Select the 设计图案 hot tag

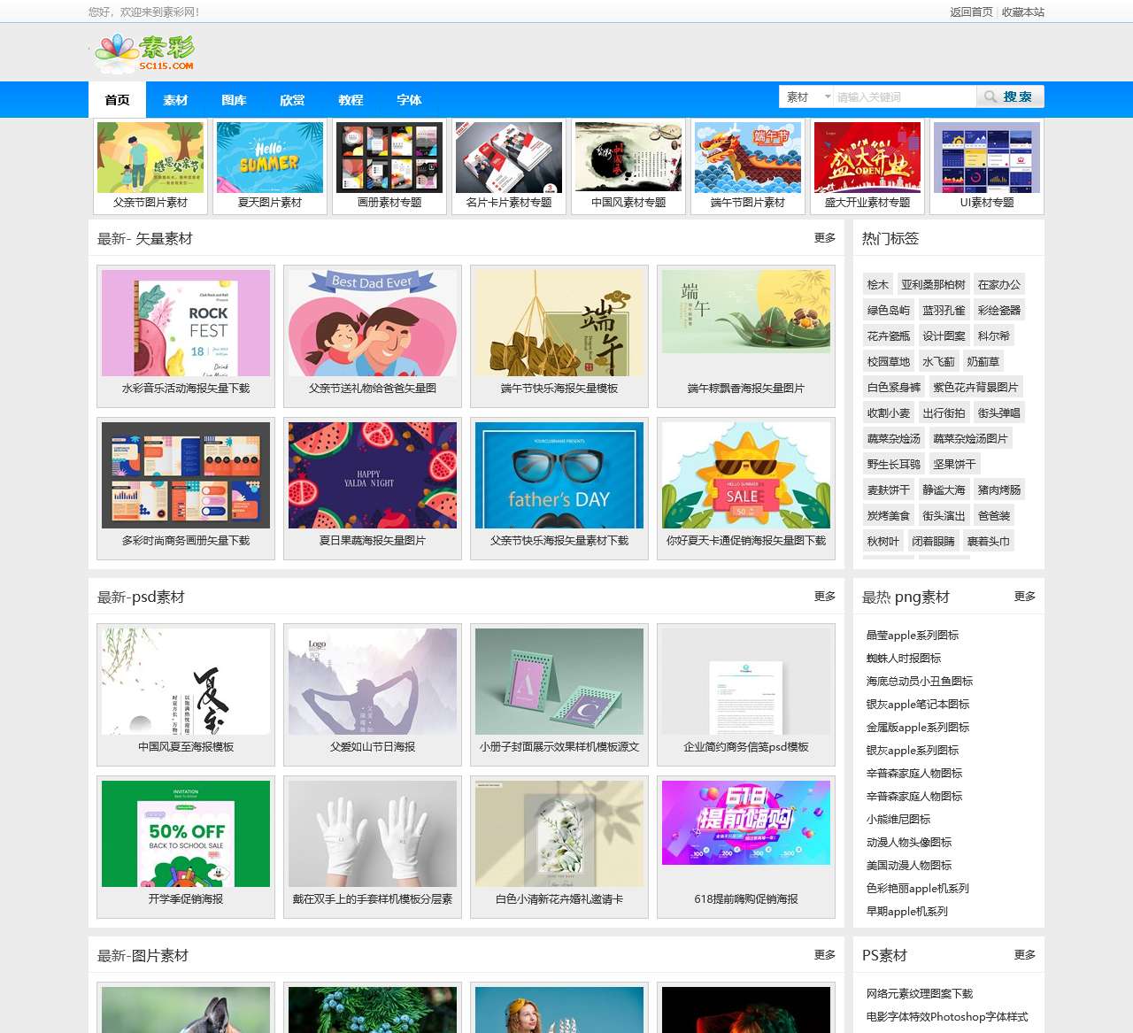tap(944, 336)
